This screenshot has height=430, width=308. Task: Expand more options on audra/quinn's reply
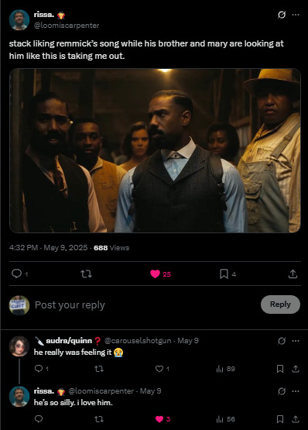[x=296, y=341]
